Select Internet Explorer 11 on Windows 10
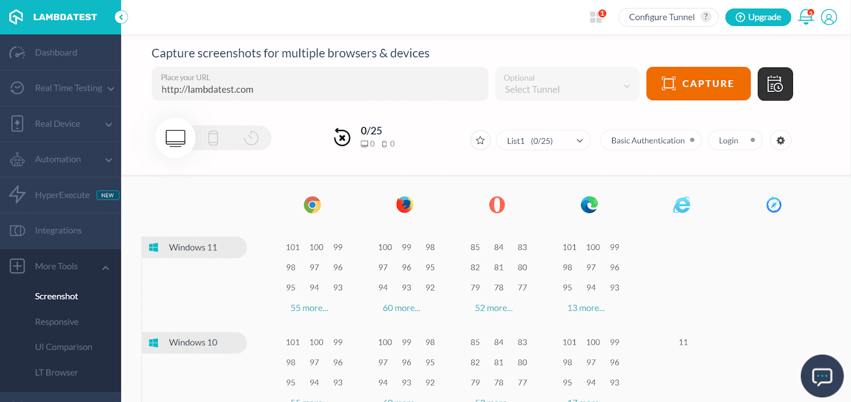The width and height of the screenshot is (851, 402). pos(683,342)
